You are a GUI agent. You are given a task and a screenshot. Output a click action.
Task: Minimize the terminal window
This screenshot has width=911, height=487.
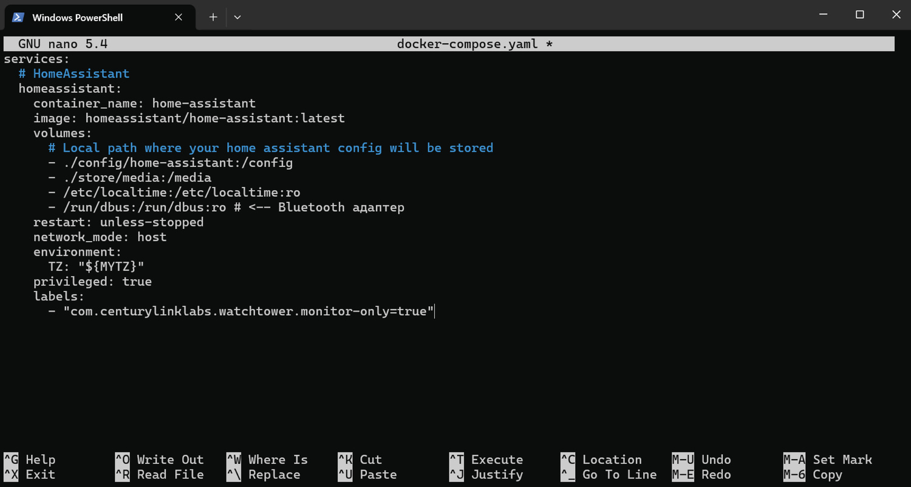822,15
